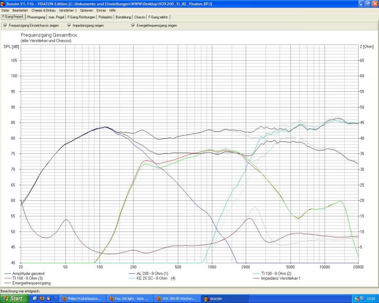Click Boxsim application icon in title bar

coord(4,3)
